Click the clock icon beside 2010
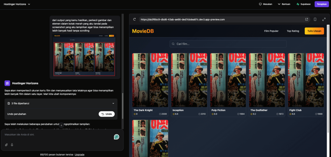Viewport: 331px width, 157px height. (x=199, y=114)
